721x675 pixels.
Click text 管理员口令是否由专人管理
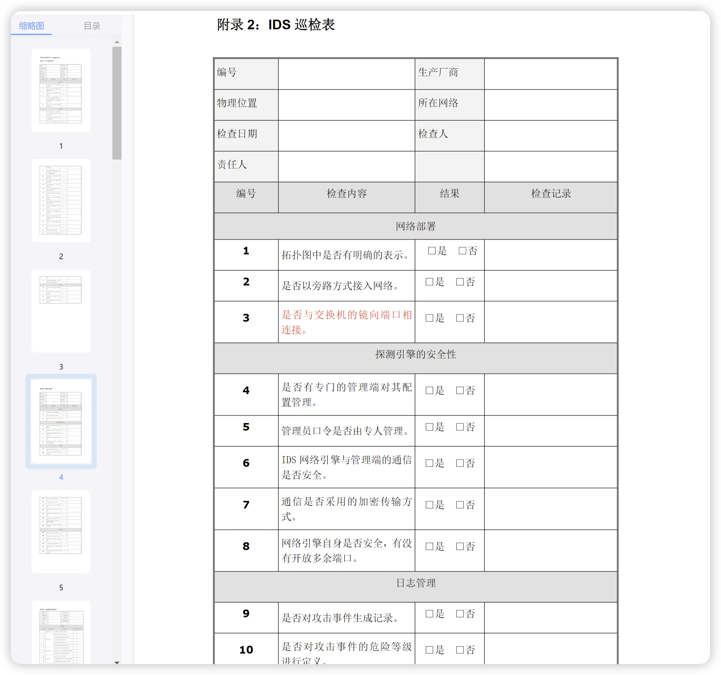[346, 431]
